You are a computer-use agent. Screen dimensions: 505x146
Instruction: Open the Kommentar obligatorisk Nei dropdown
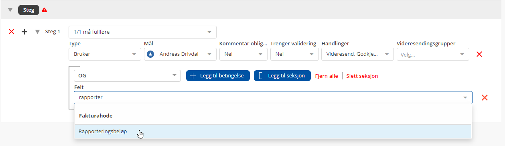click(x=243, y=54)
